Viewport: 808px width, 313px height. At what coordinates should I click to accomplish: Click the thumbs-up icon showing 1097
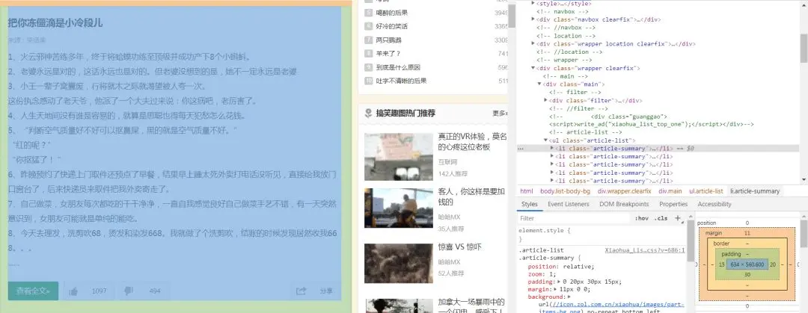pyautogui.click(x=73, y=291)
